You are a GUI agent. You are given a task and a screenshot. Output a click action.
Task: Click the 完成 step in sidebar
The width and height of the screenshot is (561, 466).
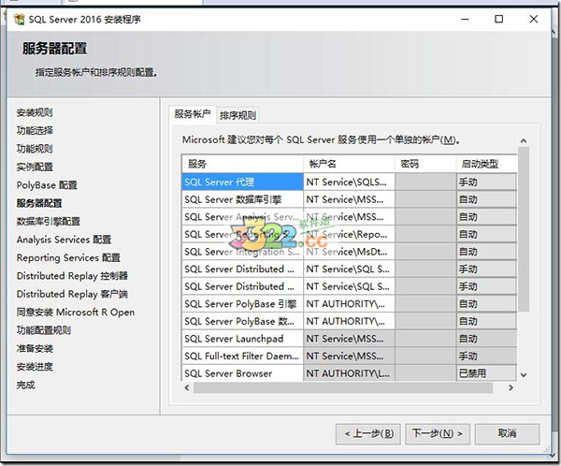point(26,385)
